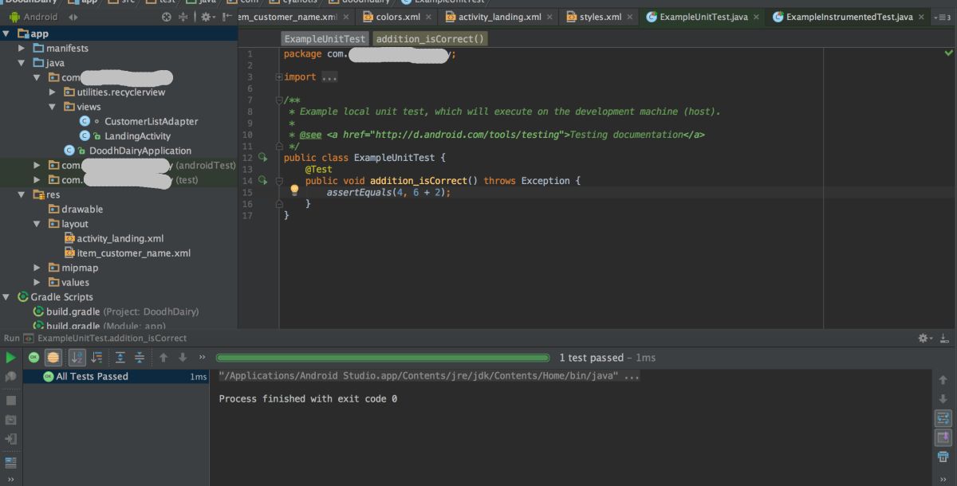Viewport: 957px width, 486px height.
Task: Collapse the java folder
Action: pos(22,63)
